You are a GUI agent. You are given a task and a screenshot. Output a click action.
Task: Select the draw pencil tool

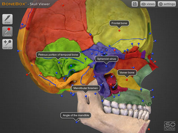[7, 19]
